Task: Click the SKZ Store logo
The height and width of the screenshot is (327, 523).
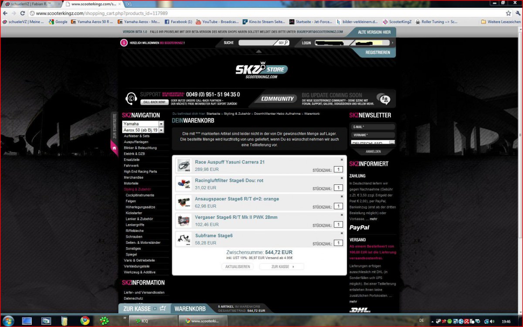Action: click(x=261, y=70)
